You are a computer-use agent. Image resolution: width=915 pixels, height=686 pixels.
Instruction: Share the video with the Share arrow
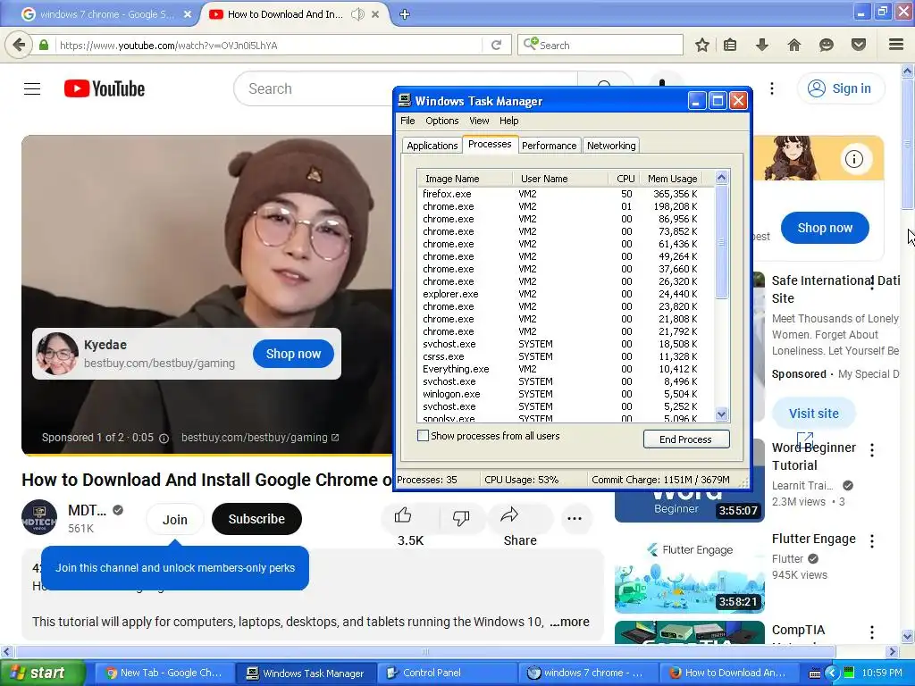pos(509,515)
